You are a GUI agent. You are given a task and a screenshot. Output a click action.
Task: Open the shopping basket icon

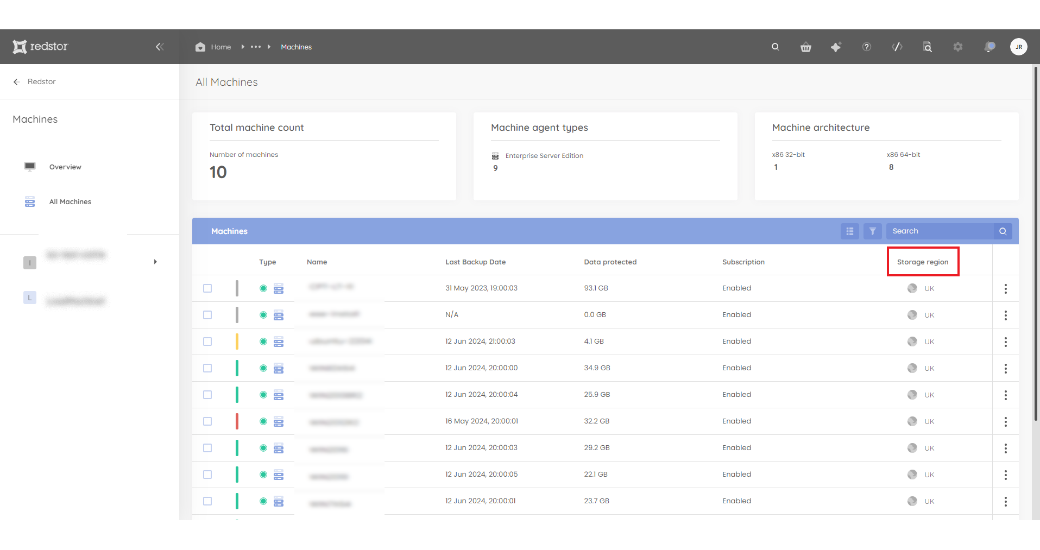[806, 47]
